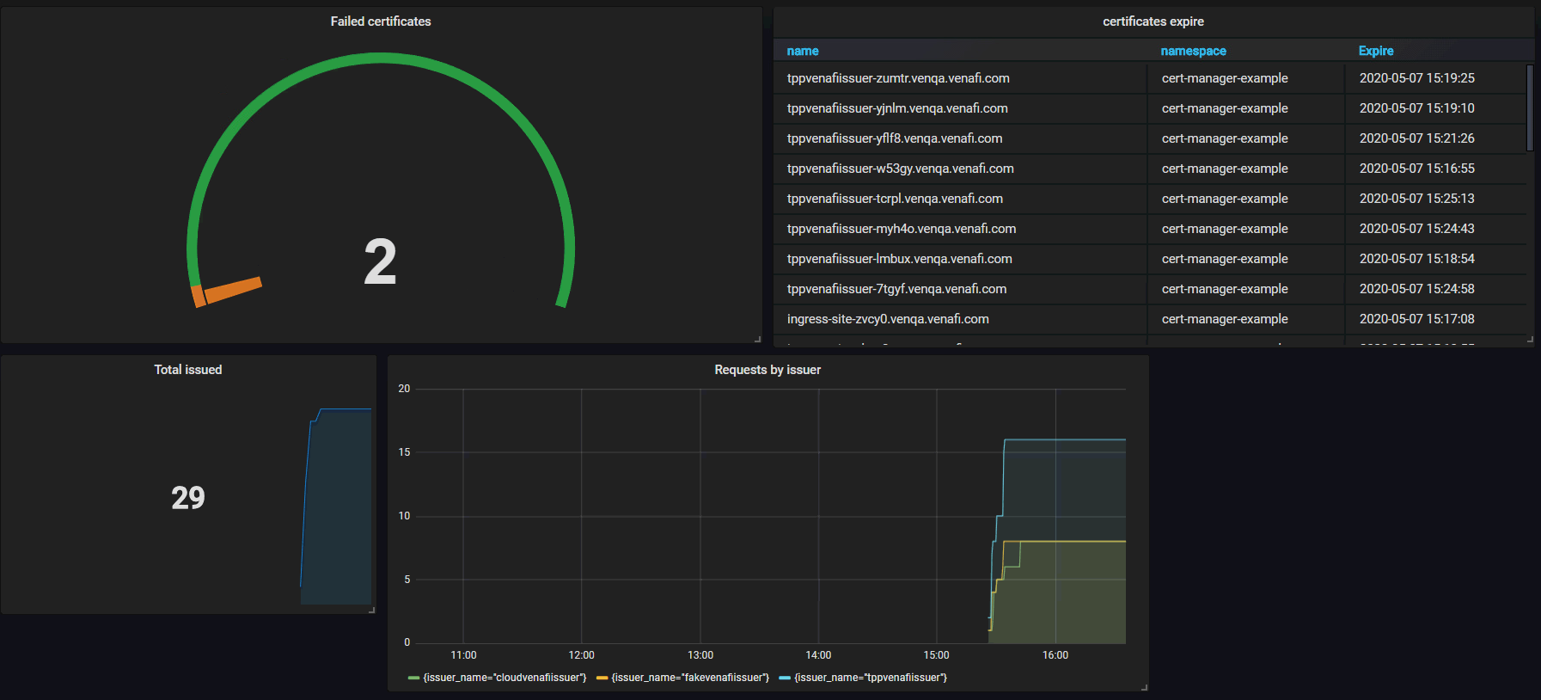Screen dimensions: 1541x700
Task: Click expire value 2020-05-07 15:24:43
Action: tap(1416, 229)
